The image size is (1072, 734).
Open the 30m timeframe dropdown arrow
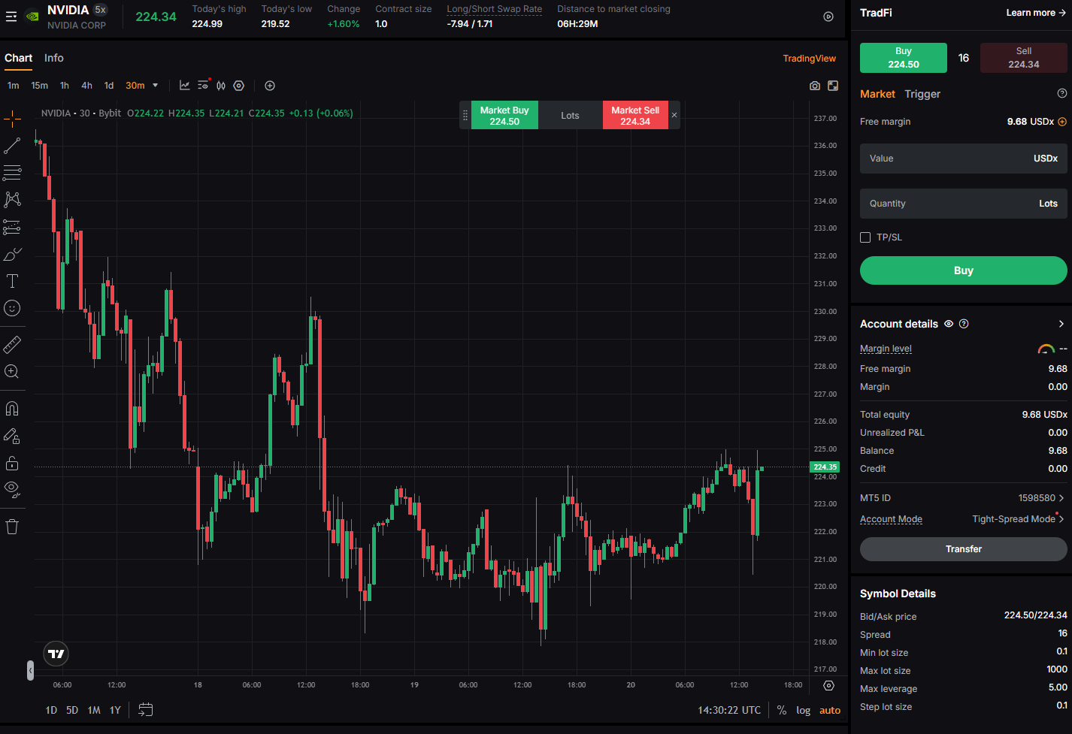(156, 86)
